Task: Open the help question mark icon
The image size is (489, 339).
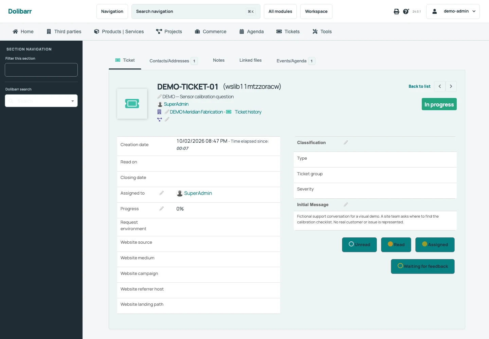Action: [406, 12]
